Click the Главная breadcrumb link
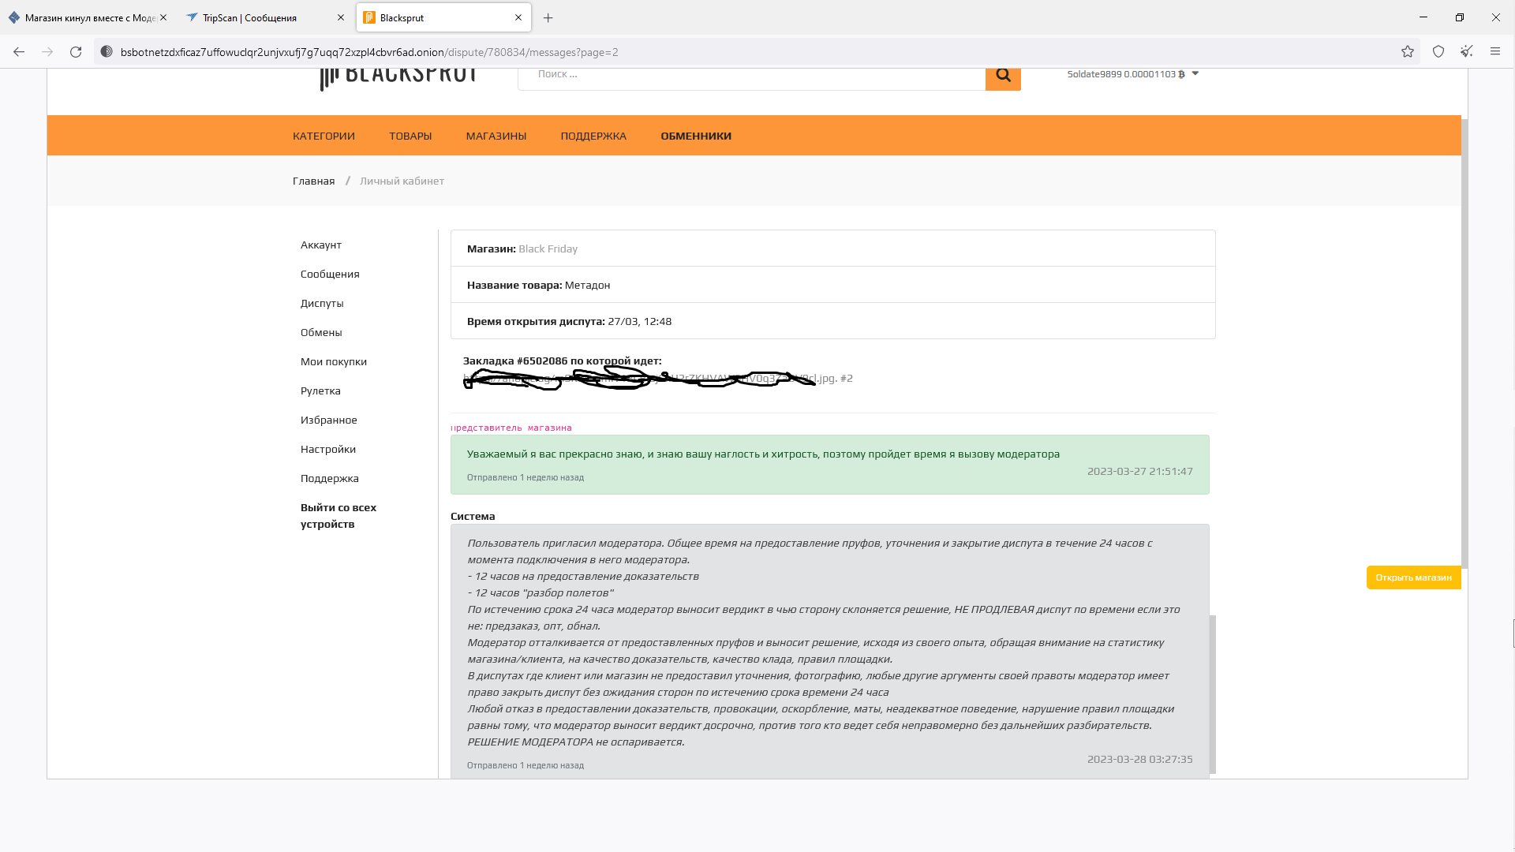This screenshot has height=852, width=1515. pyautogui.click(x=314, y=181)
